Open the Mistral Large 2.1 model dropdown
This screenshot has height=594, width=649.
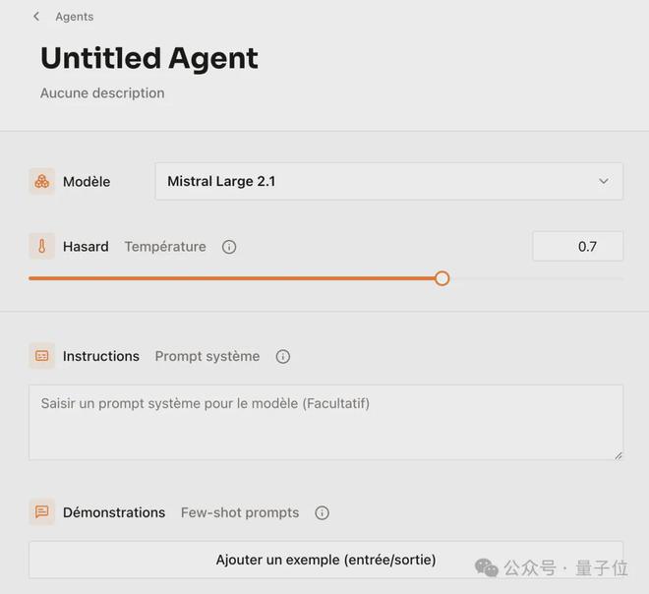[388, 182]
